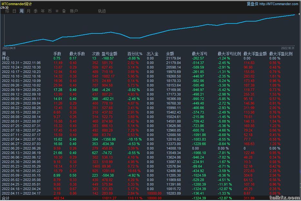Click the total profit 11011.27
This screenshot has height=201, width=301.
109,198
